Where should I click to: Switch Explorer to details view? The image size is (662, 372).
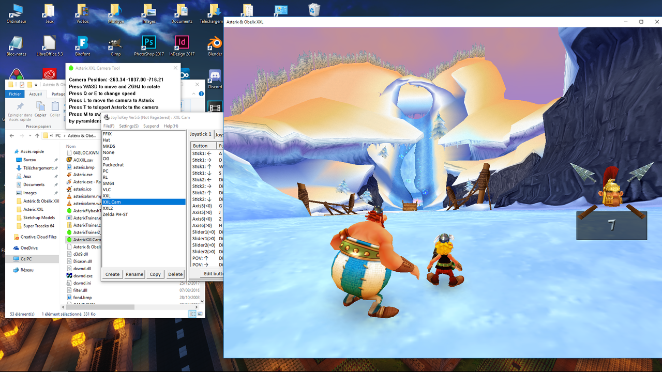192,314
